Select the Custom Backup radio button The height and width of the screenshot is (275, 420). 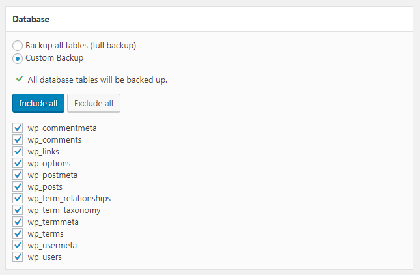pyautogui.click(x=18, y=59)
